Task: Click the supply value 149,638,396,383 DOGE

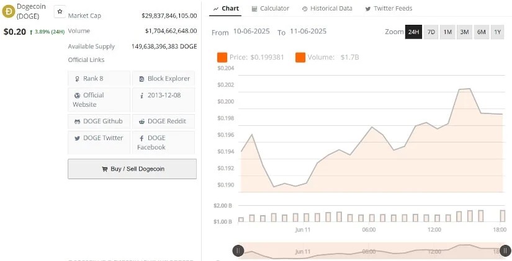Action: tap(164, 46)
